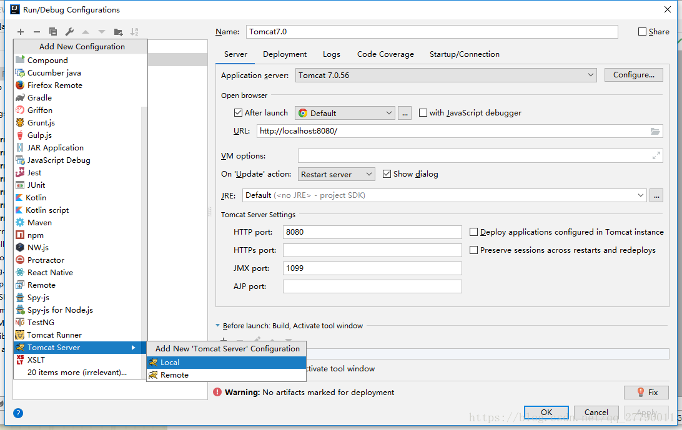Expand the VM options field with the arrow icon
The height and width of the screenshot is (430, 682).
coord(656,156)
